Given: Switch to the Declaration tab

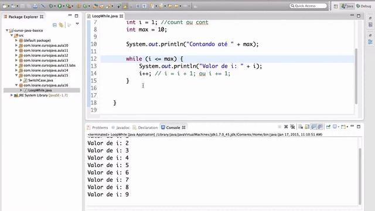Looking at the screenshot, I should coord(145,128).
